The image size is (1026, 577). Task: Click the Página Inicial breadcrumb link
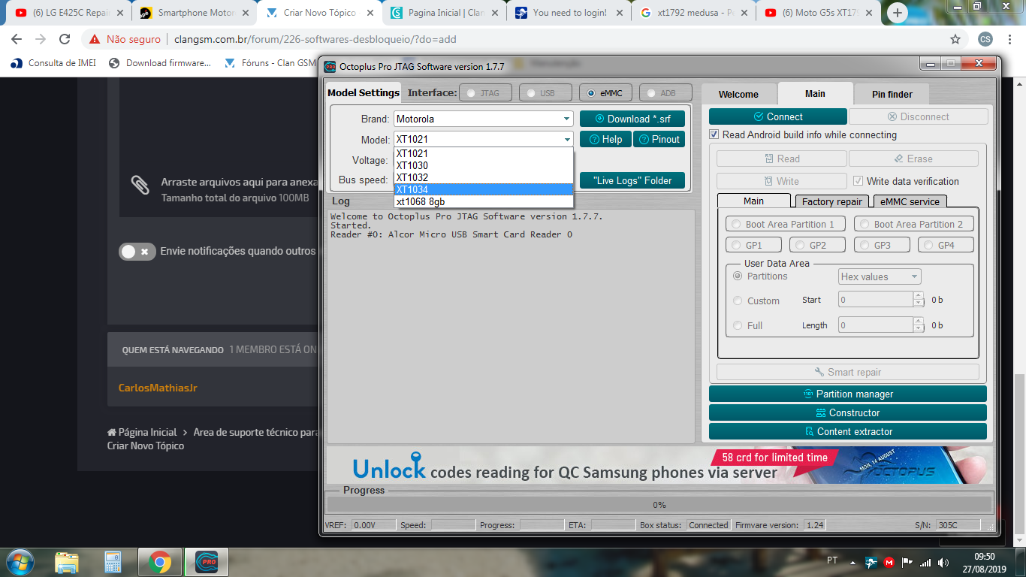pyautogui.click(x=142, y=432)
